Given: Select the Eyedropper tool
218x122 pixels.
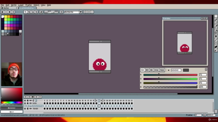Looking at the screenshot, I should [x=216, y=26].
